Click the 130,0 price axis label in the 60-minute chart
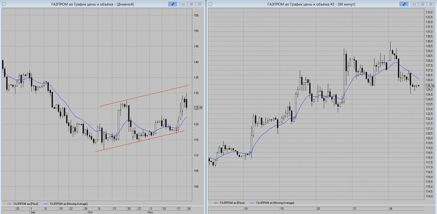 click(x=430, y=41)
